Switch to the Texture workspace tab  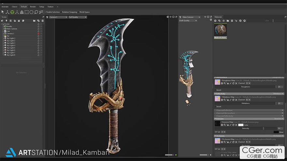click(x=51, y=7)
